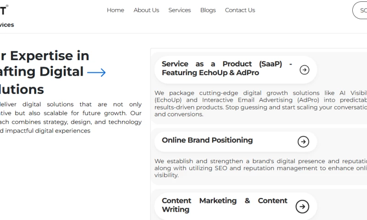Click the circled arrow beside Content Marketing & Content Writing
The height and width of the screenshot is (220, 367).
click(302, 207)
